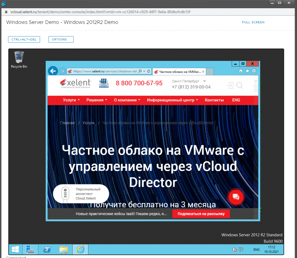This screenshot has height=258, width=297.
Task: Minimize the Internet Explorer window
Action: [236, 64]
